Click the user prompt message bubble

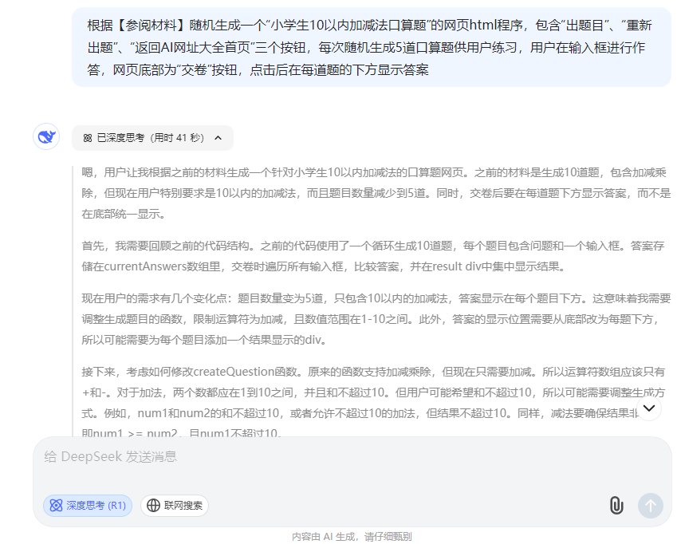pyautogui.click(x=372, y=47)
